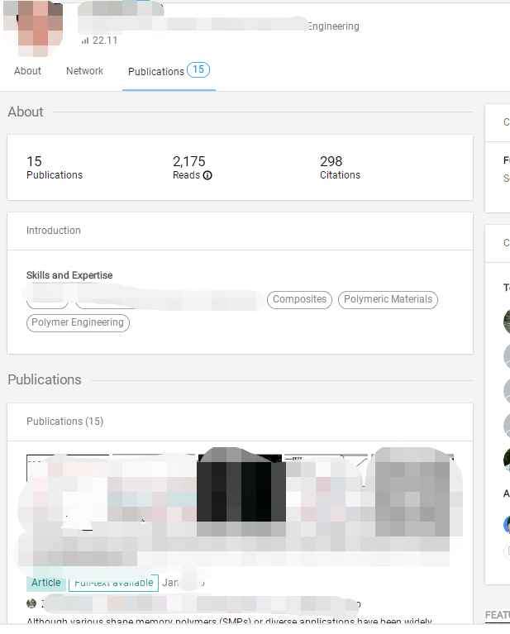The image size is (510, 634).
Task: Click the 15 Publications statistic
Action: pos(55,168)
